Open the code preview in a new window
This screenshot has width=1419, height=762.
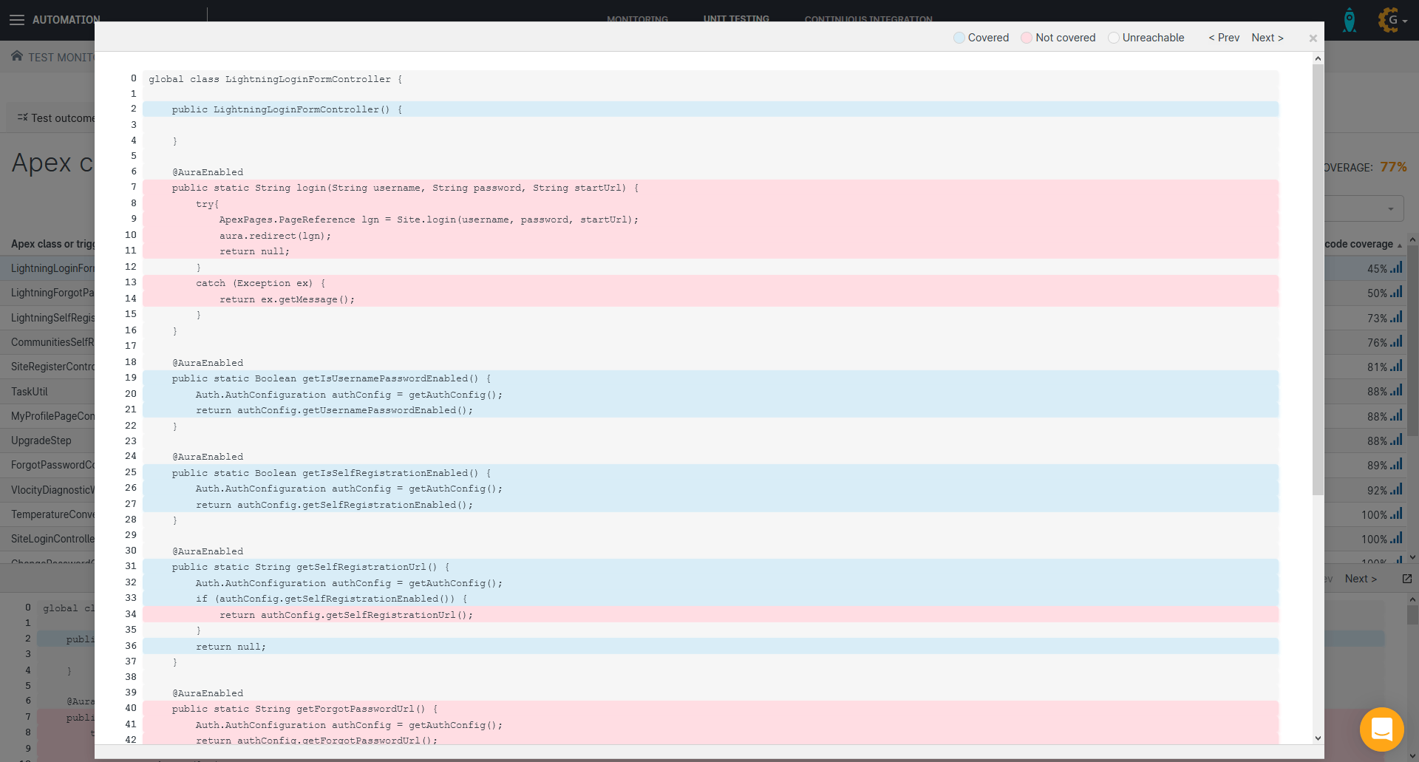(1406, 579)
